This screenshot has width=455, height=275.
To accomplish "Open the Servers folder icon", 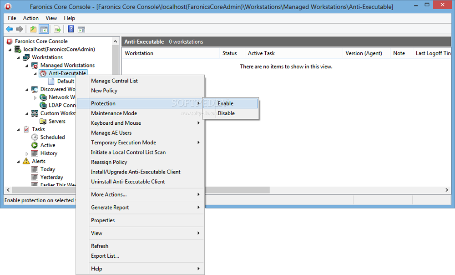I will point(43,121).
